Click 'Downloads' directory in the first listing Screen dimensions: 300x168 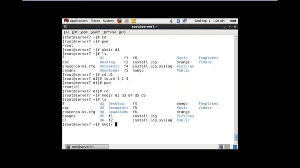click(x=109, y=70)
